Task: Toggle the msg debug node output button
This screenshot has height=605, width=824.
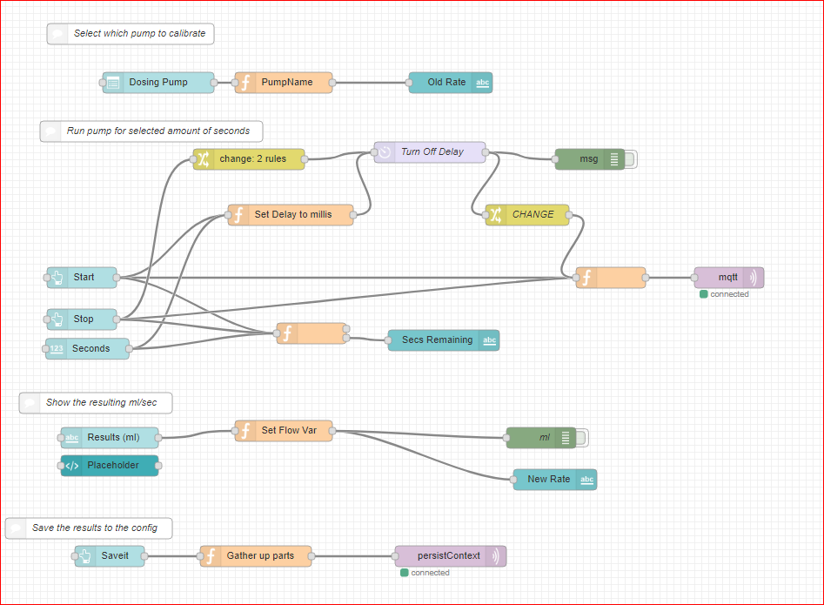Action: [x=631, y=158]
